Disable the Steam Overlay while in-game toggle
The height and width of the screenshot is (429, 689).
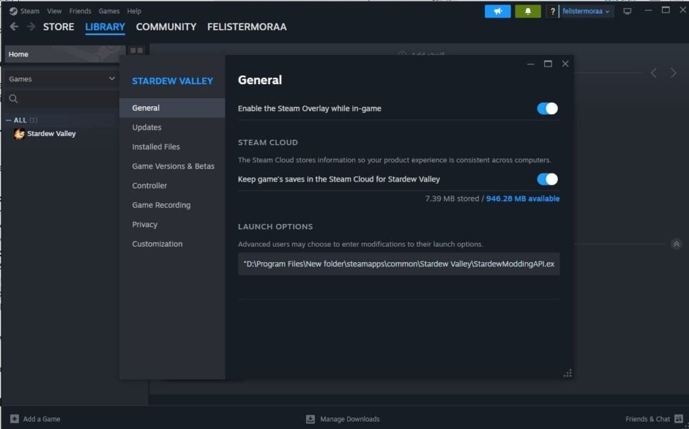click(x=547, y=108)
